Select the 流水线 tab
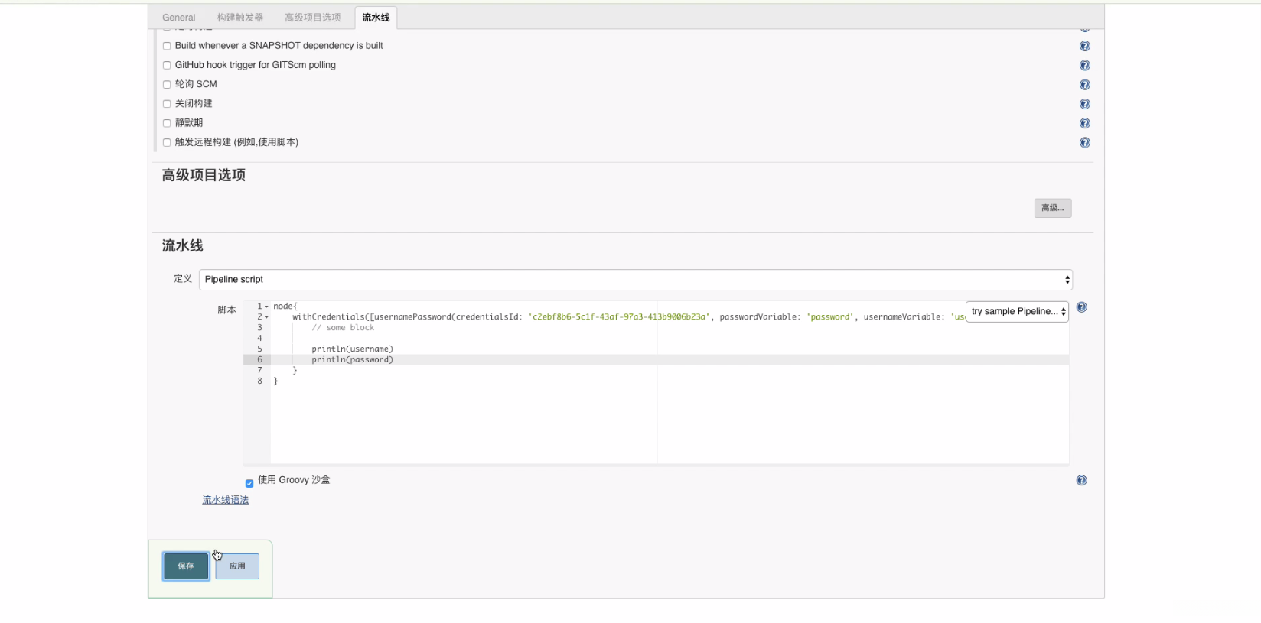 pyautogui.click(x=376, y=18)
